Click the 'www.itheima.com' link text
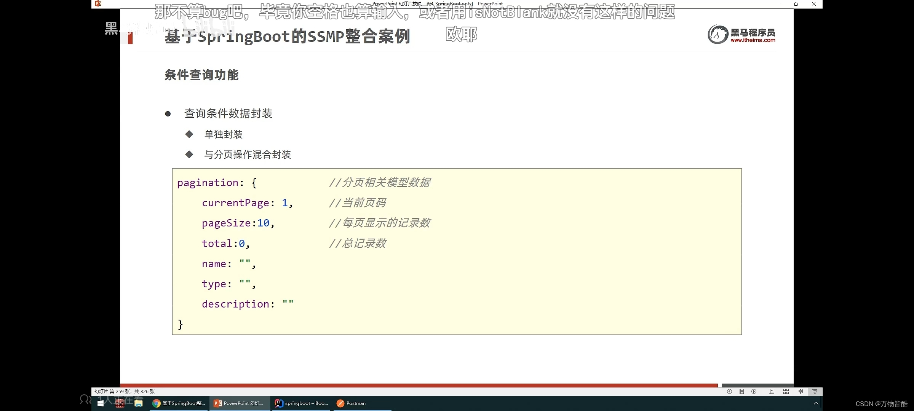914x411 pixels. pos(753,40)
